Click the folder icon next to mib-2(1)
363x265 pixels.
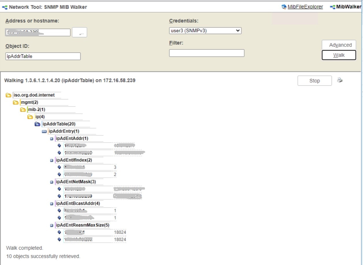click(x=23, y=109)
